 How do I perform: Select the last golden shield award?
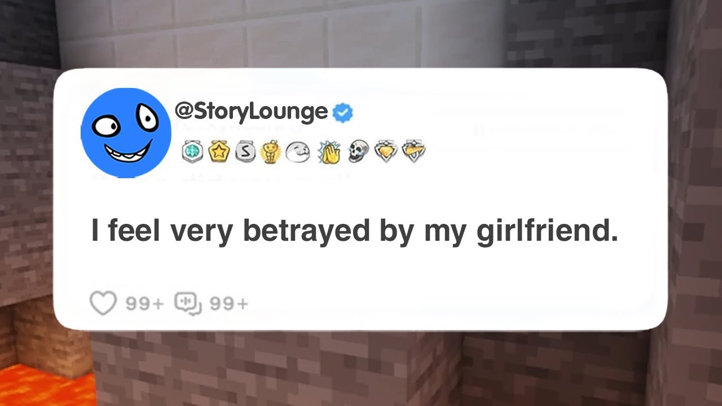pyautogui.click(x=414, y=152)
